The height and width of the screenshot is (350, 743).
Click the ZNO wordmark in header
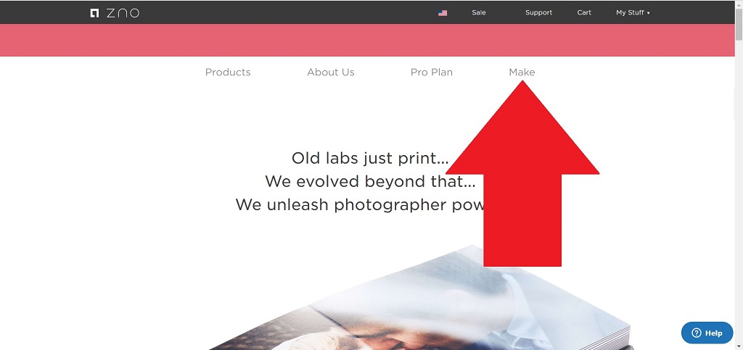(x=123, y=13)
